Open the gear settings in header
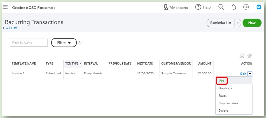The width and height of the screenshot is (266, 118). pyautogui.click(x=246, y=7)
